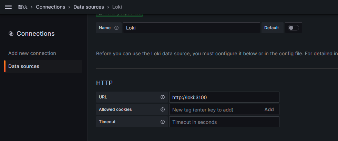
Task: Click the URL field with http://loki:3100
Action: tap(224, 97)
